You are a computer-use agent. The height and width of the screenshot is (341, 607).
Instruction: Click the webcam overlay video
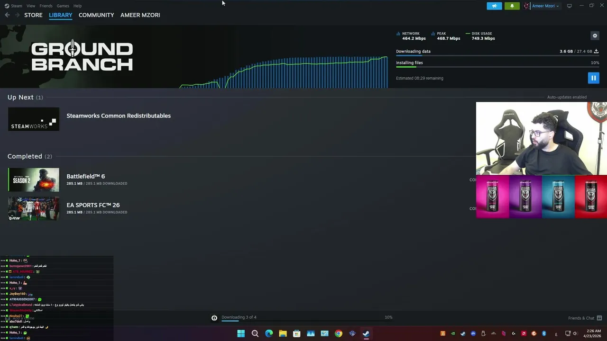point(542,139)
